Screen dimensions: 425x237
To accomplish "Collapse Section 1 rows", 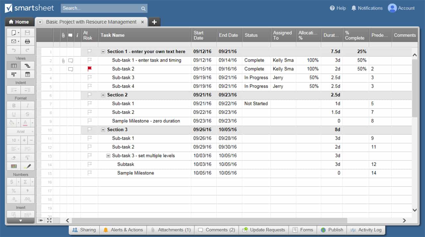I will [x=103, y=52].
